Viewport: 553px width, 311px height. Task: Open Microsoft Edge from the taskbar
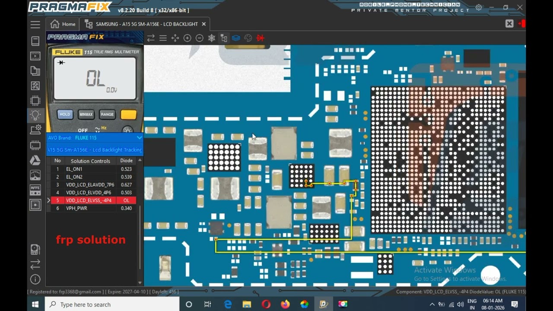[228, 305]
